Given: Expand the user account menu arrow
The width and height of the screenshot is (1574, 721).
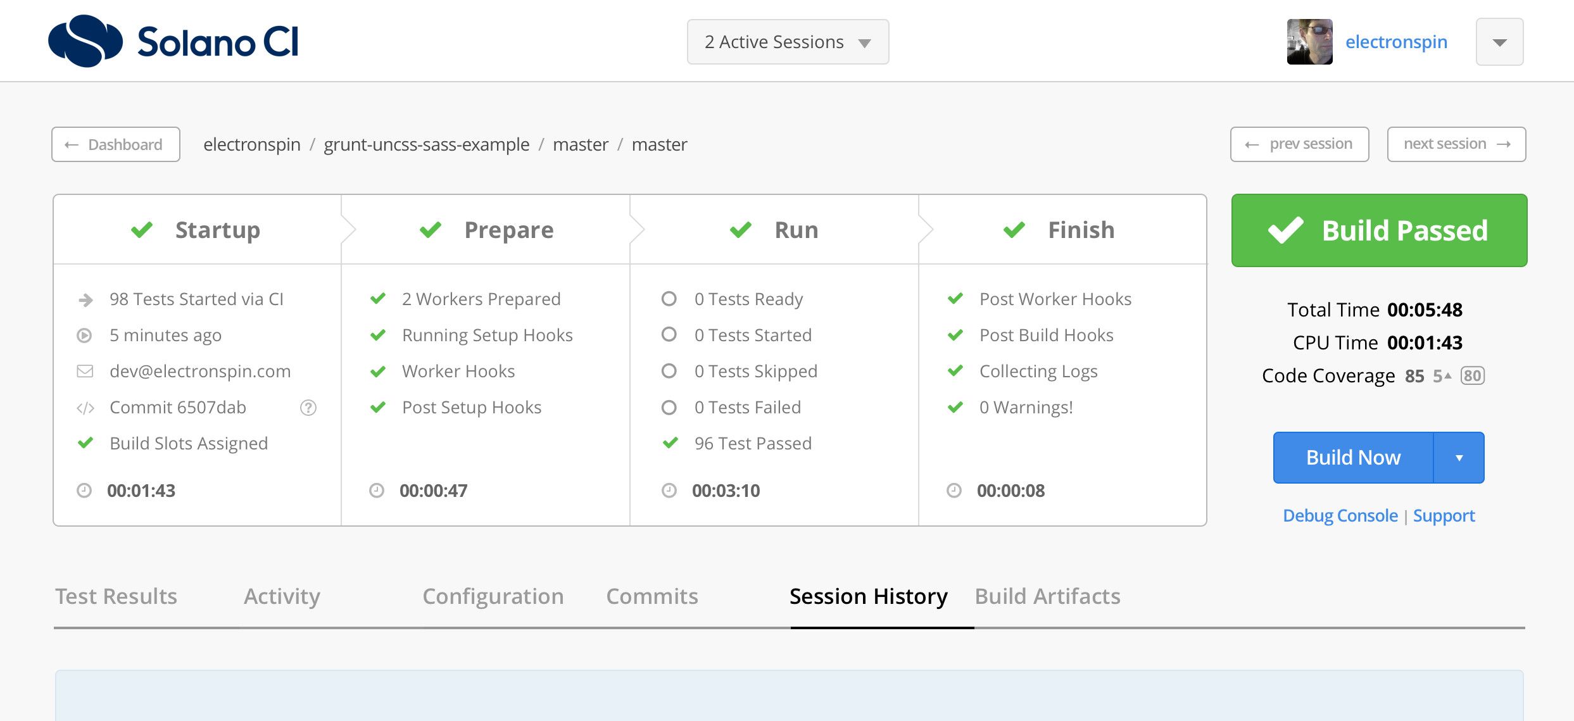Looking at the screenshot, I should point(1499,42).
